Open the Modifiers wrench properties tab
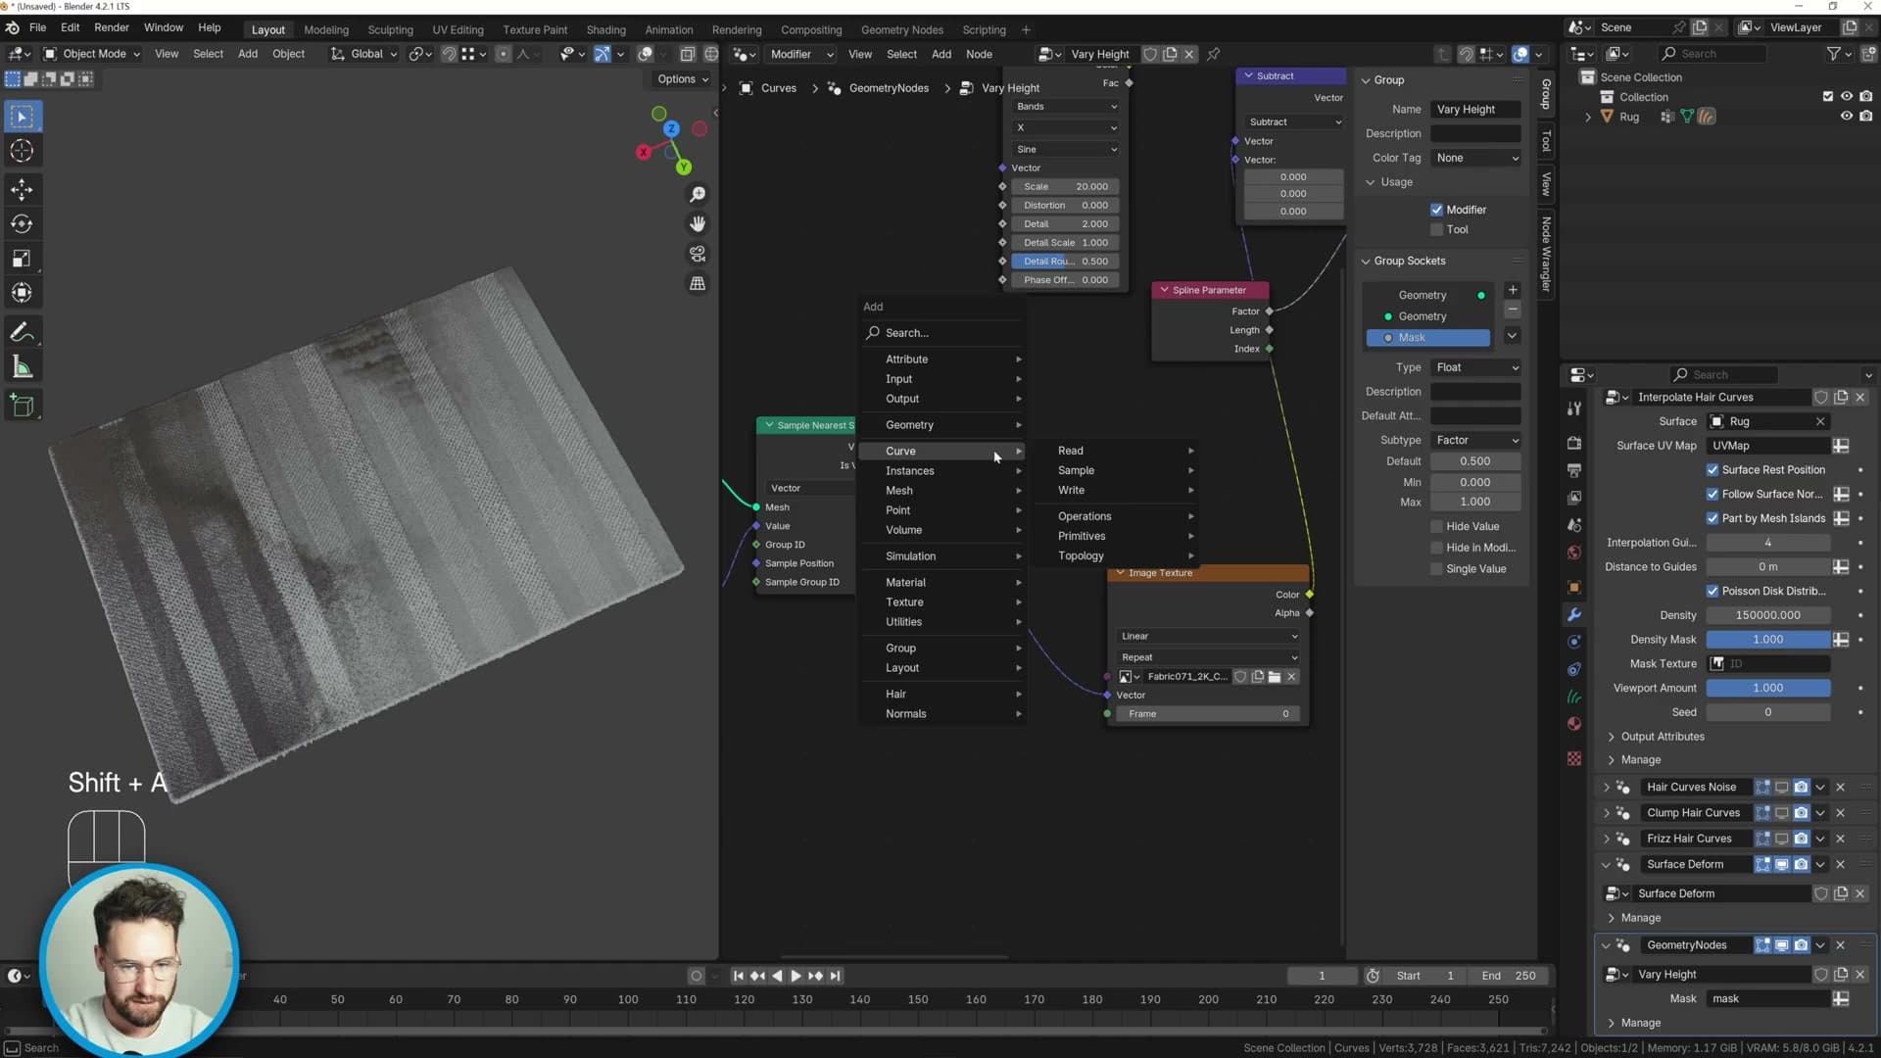Viewport: 1881px width, 1058px height. (x=1574, y=615)
